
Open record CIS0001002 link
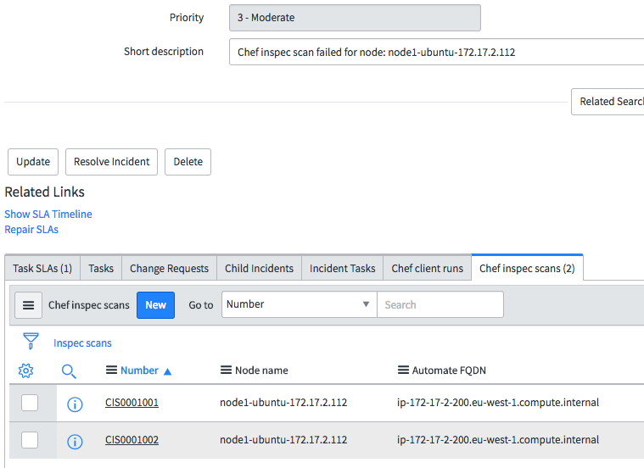coord(132,440)
